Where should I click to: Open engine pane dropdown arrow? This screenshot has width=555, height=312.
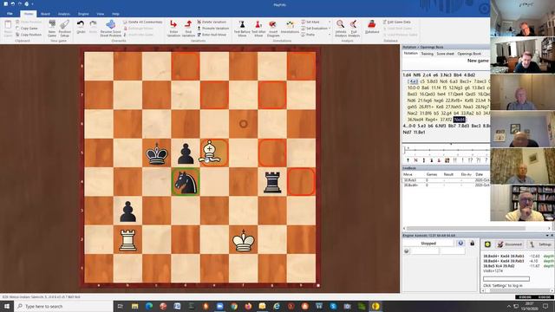[x=547, y=235]
